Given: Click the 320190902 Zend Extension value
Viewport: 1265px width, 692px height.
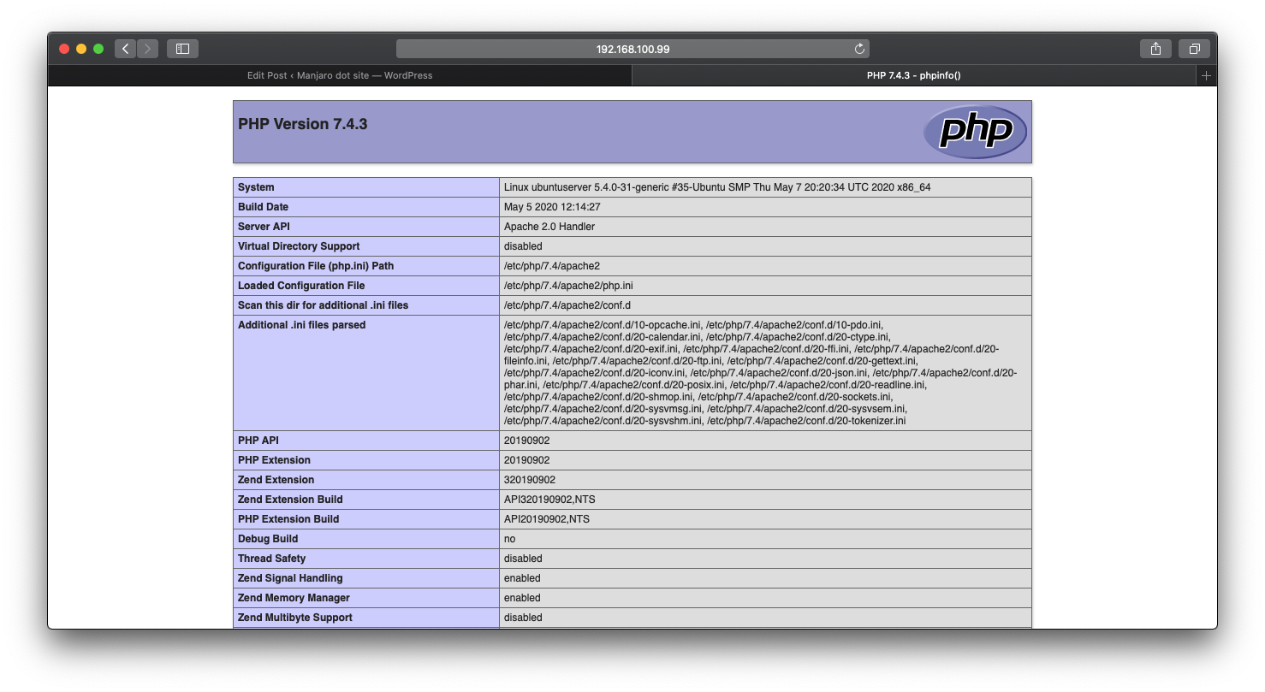Looking at the screenshot, I should point(530,480).
